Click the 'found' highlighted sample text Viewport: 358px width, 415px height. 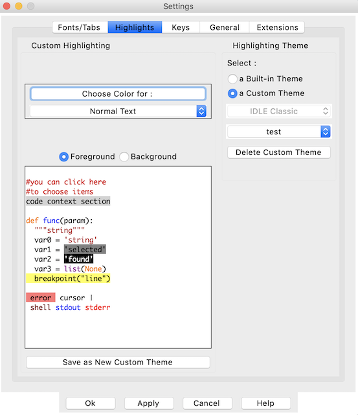(79, 259)
